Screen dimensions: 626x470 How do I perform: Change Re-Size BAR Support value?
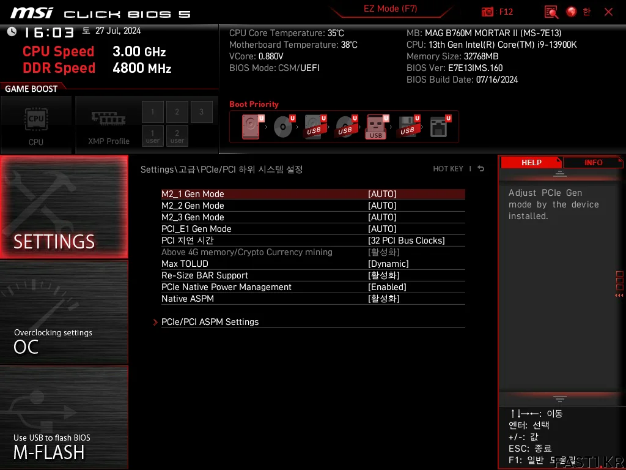pyautogui.click(x=384, y=275)
